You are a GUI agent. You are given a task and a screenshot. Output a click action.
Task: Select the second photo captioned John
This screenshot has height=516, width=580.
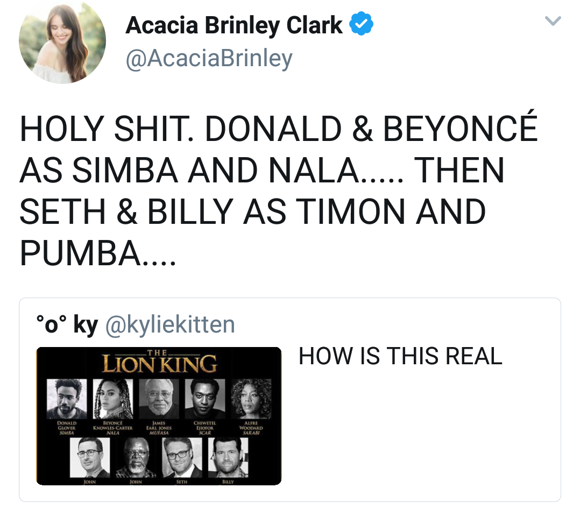(x=136, y=457)
